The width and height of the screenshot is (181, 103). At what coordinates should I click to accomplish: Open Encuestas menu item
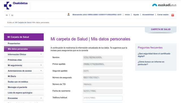coord(24,98)
